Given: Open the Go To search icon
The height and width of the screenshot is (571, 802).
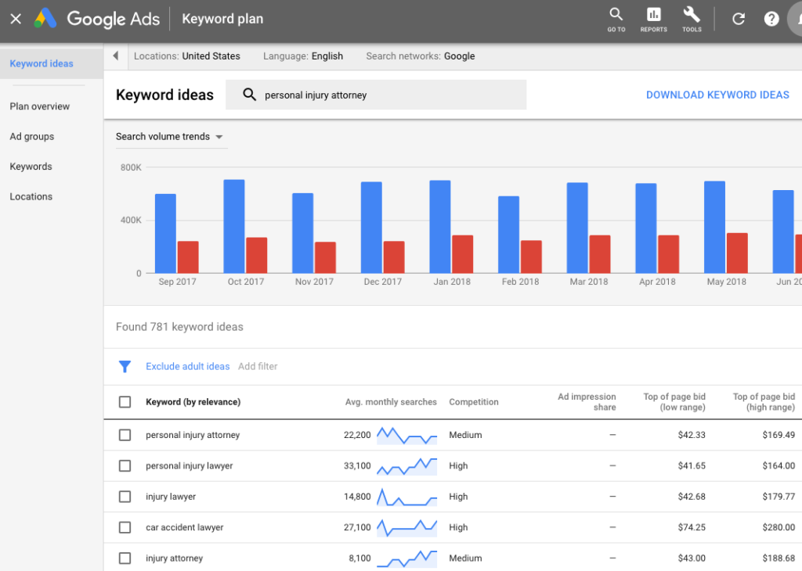Looking at the screenshot, I should coord(616,20).
